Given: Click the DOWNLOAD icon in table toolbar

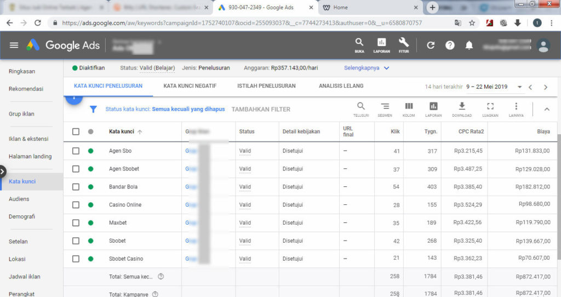Looking at the screenshot, I should tap(462, 108).
